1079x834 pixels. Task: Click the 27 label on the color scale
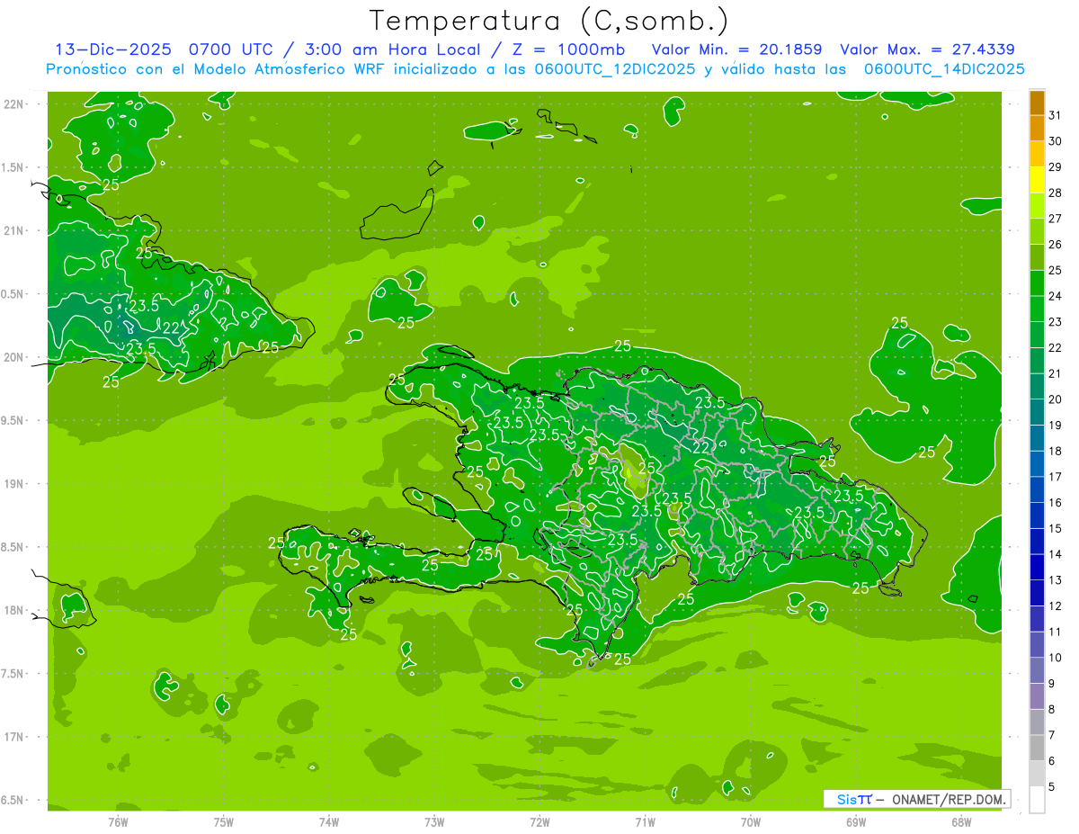click(x=1055, y=219)
